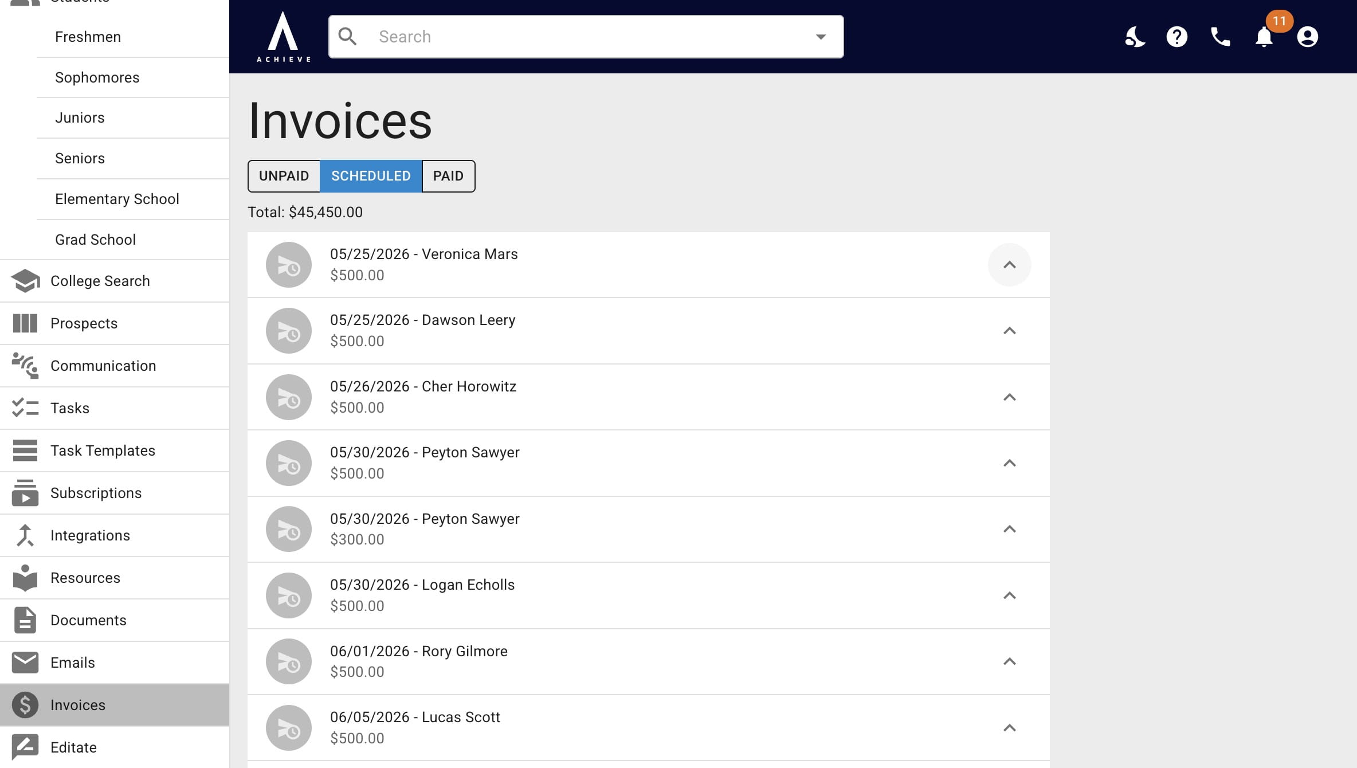
Task: Select the SCHEDULED invoices tab
Action: click(x=371, y=176)
